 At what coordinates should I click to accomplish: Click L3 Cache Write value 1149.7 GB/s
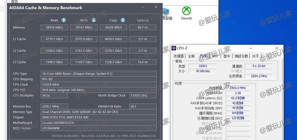click(x=84, y=62)
